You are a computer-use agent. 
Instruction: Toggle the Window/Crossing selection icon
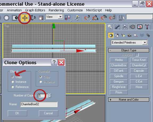(15, 18)
